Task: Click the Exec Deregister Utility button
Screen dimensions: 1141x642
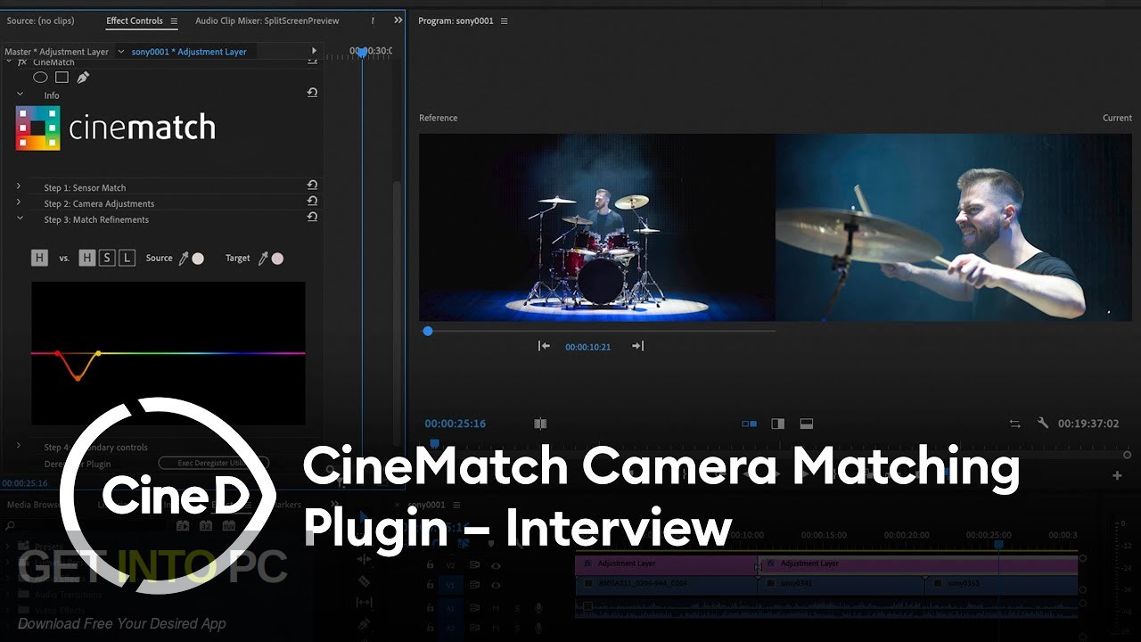Action: 213,463
